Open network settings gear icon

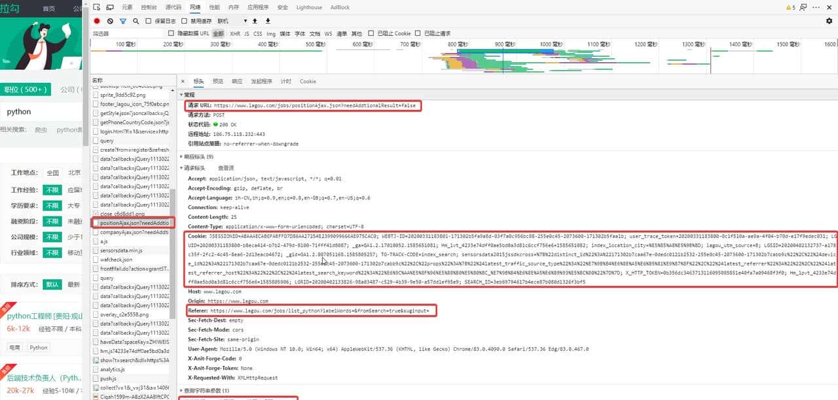click(829, 21)
